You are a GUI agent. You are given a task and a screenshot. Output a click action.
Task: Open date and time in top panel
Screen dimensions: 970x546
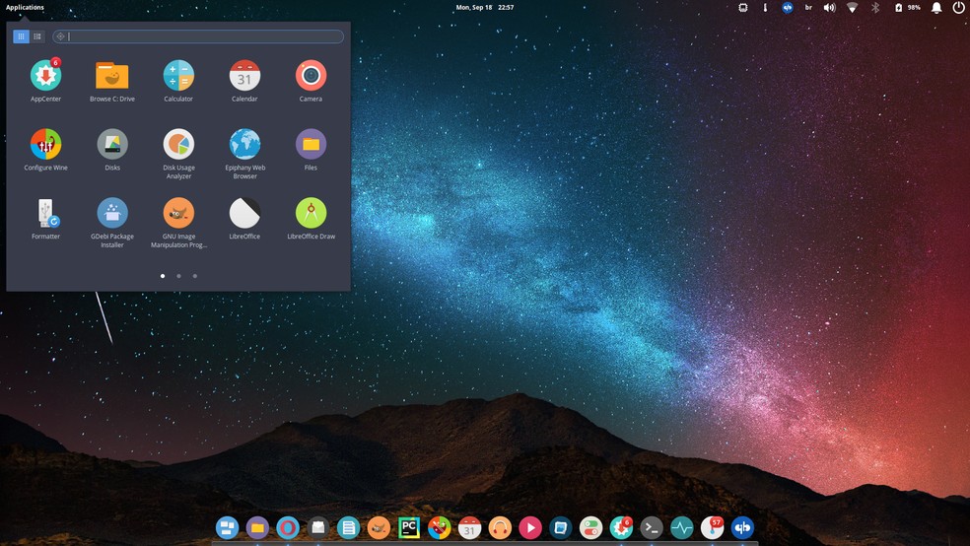[x=485, y=8]
